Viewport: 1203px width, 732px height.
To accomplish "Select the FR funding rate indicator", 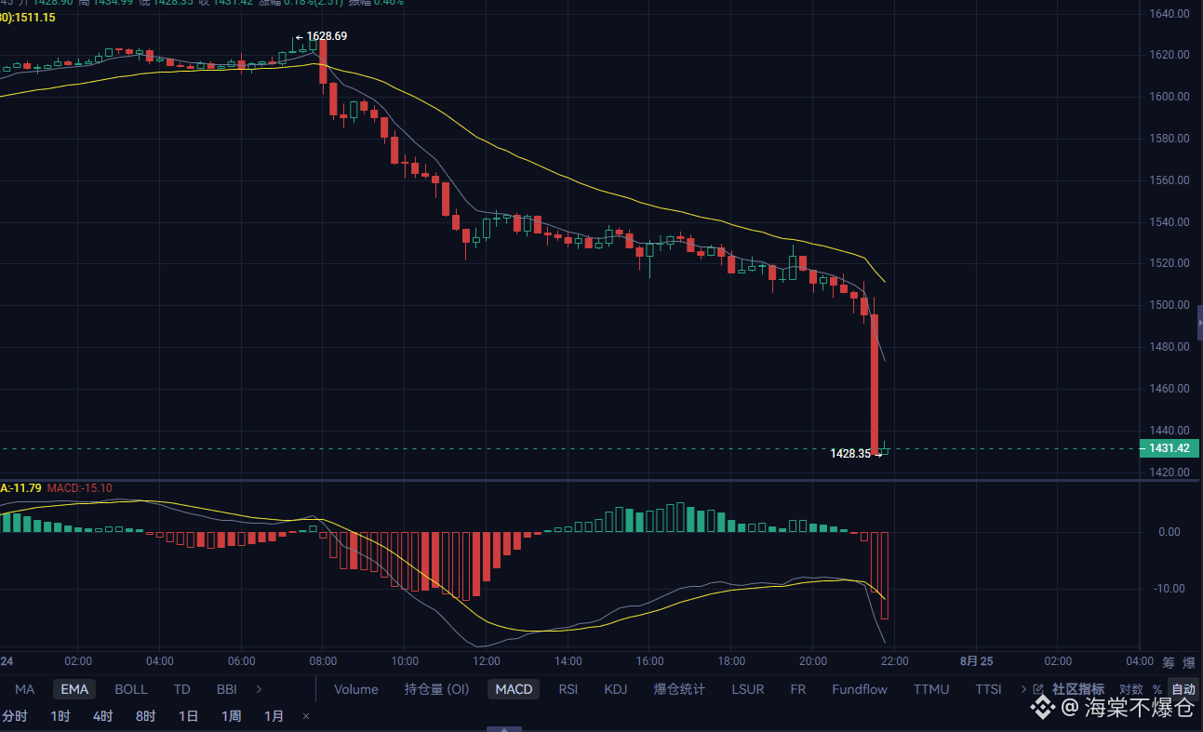I will click(798, 689).
